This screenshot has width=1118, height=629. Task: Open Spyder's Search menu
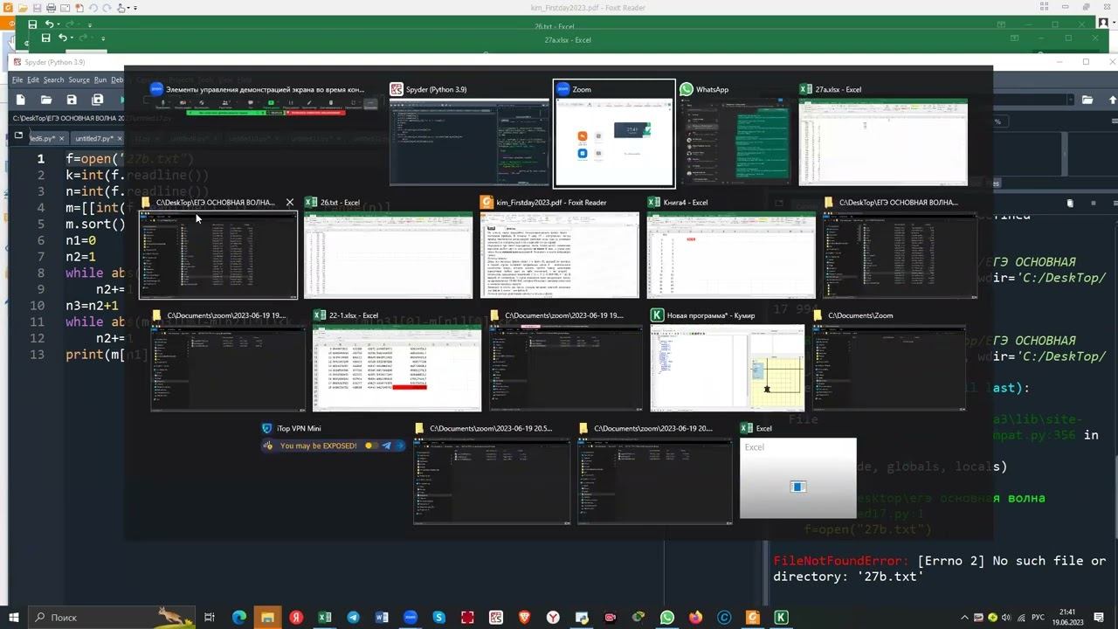coord(53,79)
